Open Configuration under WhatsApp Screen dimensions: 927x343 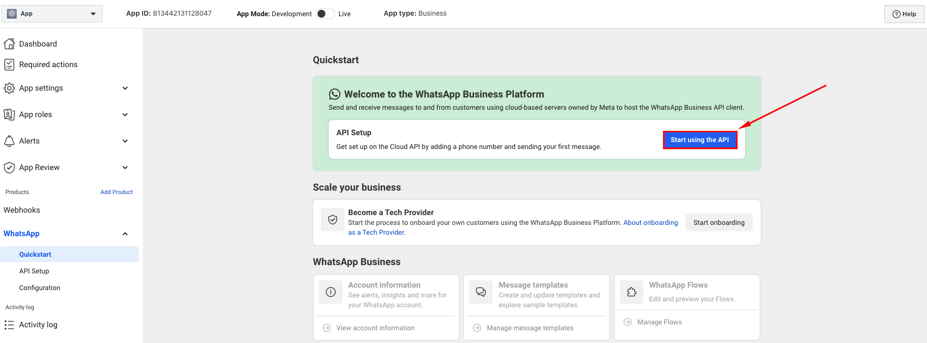(x=40, y=288)
